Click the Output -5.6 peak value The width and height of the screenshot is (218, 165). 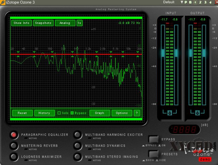click(203, 20)
